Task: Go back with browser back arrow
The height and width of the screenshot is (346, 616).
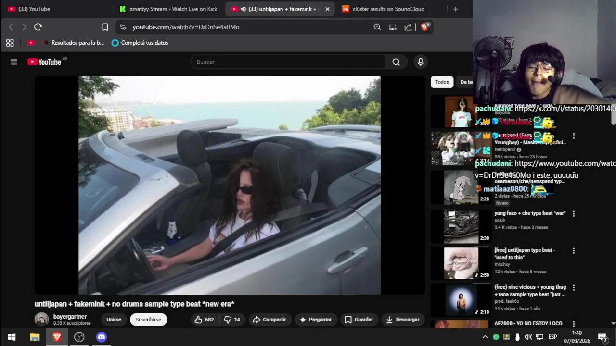Action: click(x=12, y=27)
